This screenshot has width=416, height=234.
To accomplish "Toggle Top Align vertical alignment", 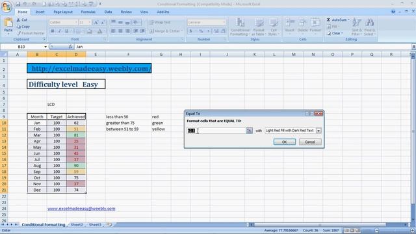I will (x=113, y=22).
